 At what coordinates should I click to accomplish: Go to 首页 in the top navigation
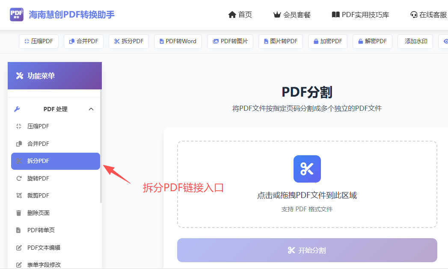pyautogui.click(x=240, y=15)
